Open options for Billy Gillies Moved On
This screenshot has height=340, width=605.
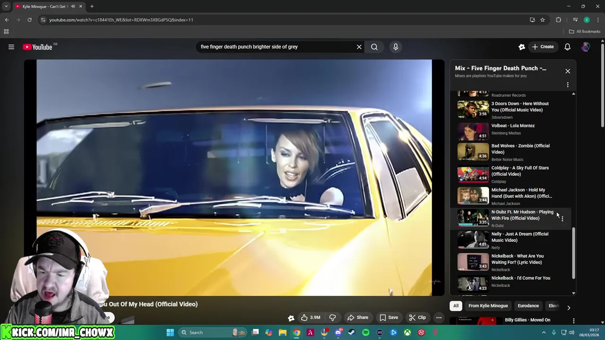coord(574,321)
